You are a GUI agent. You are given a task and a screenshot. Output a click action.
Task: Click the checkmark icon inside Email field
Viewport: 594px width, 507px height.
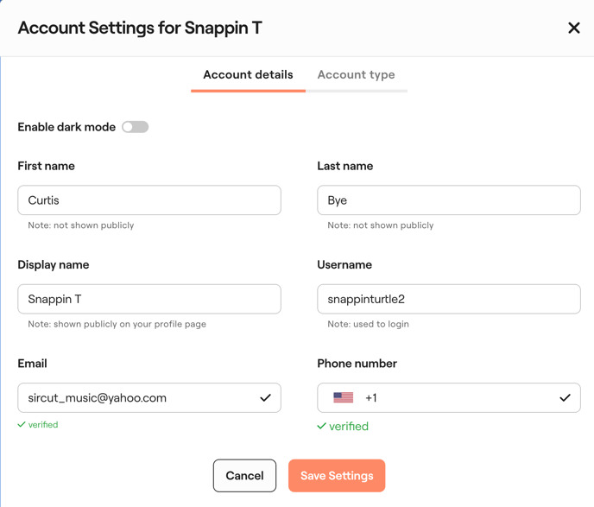[265, 398]
